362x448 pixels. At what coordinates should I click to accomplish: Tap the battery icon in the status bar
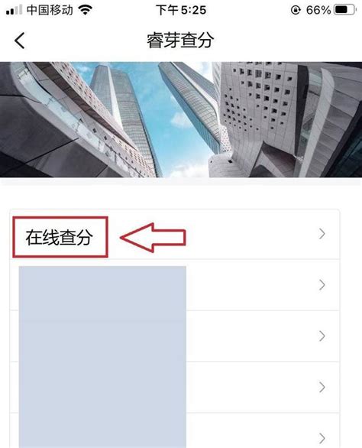click(345, 10)
